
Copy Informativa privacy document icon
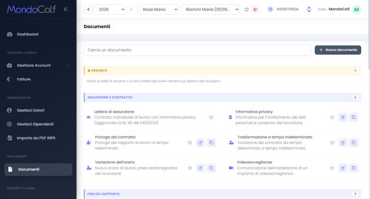pyautogui.click(x=353, y=117)
